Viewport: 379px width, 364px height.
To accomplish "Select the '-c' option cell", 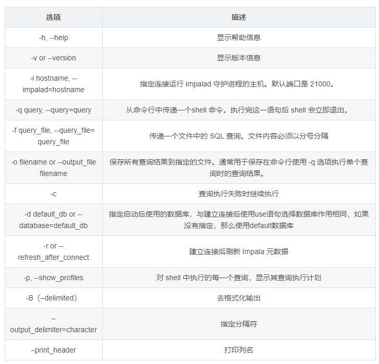I will 53,194.
